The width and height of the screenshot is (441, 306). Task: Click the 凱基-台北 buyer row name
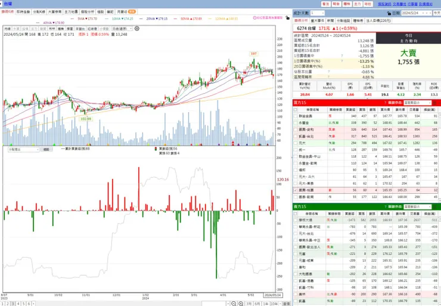pyautogui.click(x=306, y=136)
